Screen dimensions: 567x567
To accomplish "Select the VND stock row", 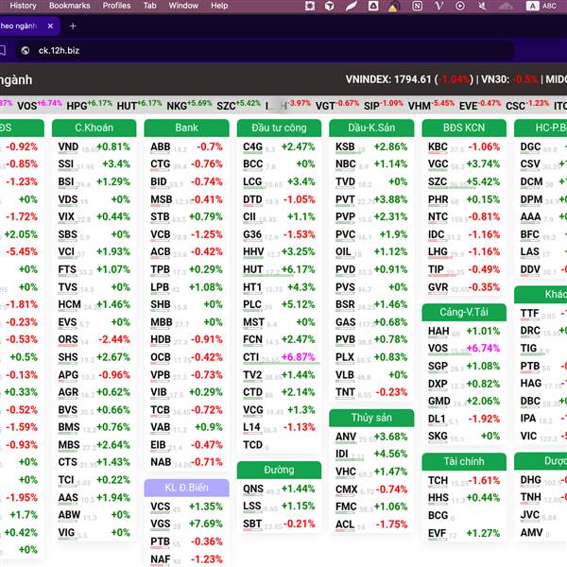I will tap(94, 146).
